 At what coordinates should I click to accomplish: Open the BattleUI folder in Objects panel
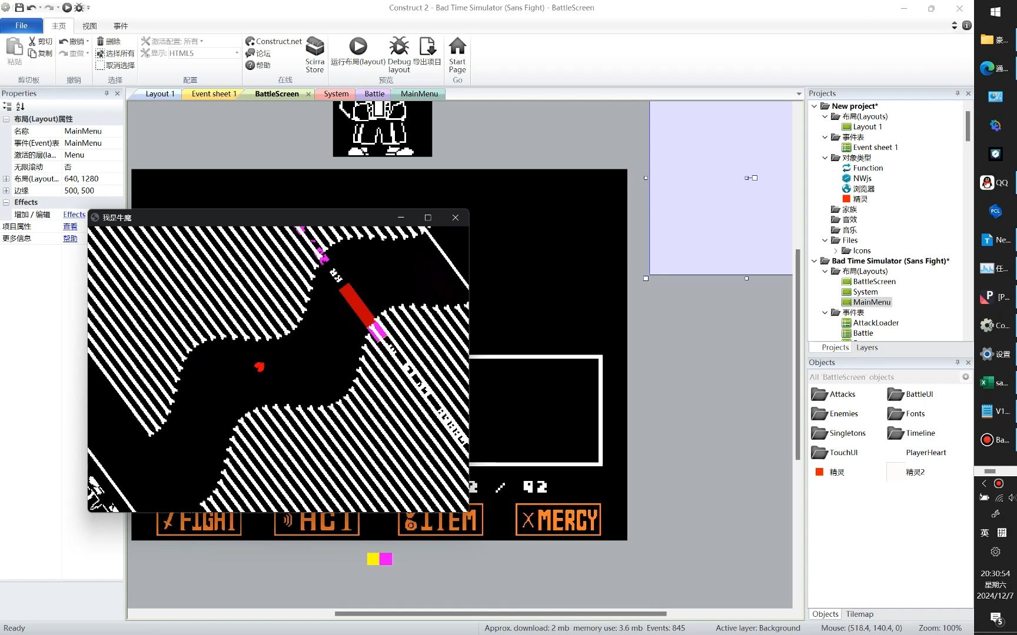(x=910, y=394)
